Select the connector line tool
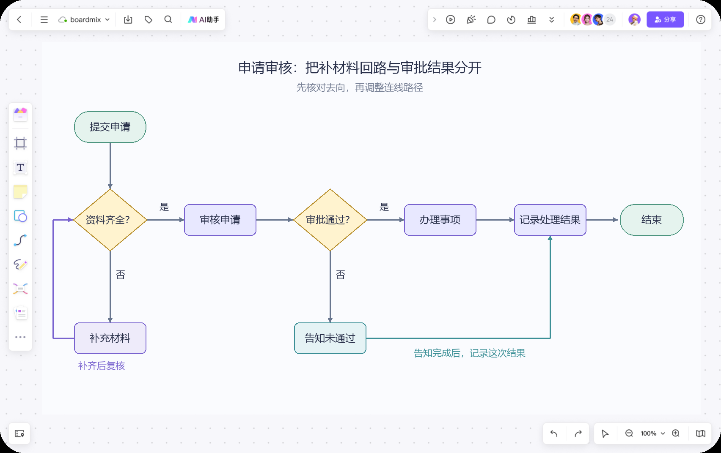 (x=20, y=240)
